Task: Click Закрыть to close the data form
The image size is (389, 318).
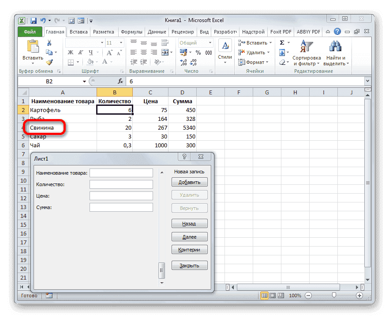Action: pos(189,265)
